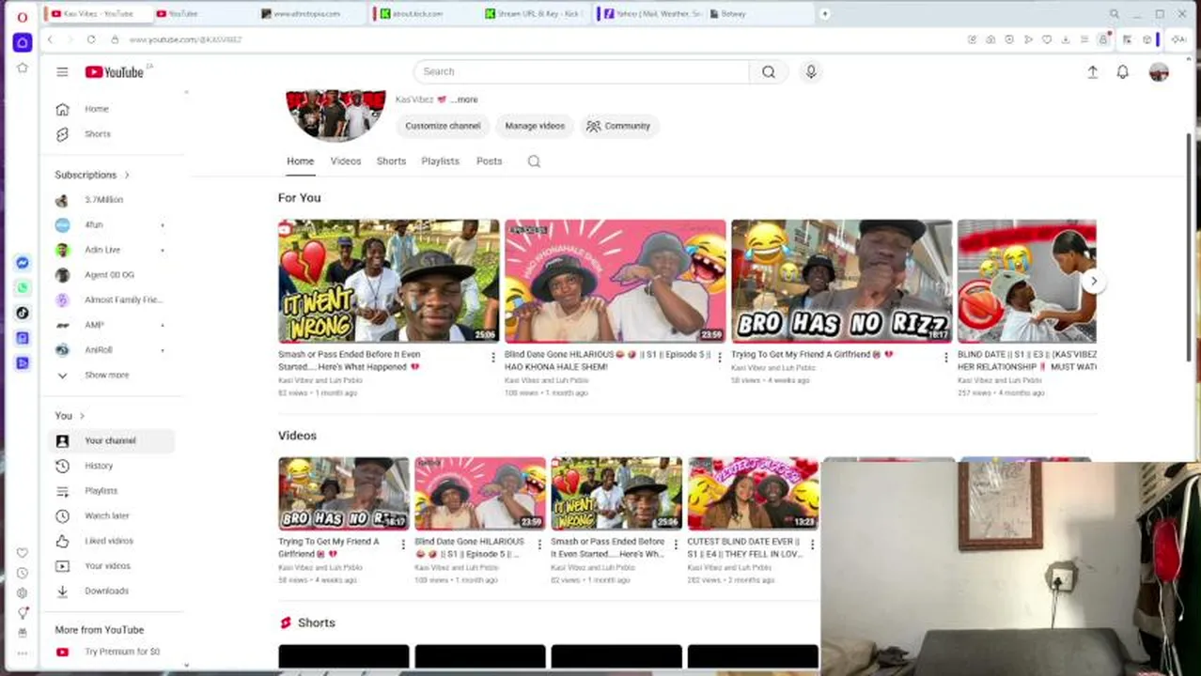The height and width of the screenshot is (676, 1201).
Task: Click the YouTube logo
Action: [115, 72]
